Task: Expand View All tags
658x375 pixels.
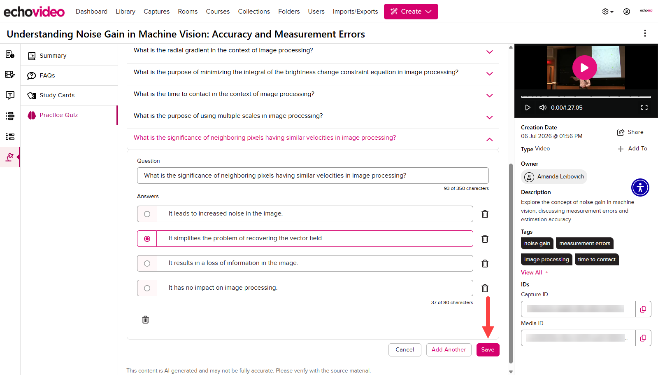Action: point(535,272)
